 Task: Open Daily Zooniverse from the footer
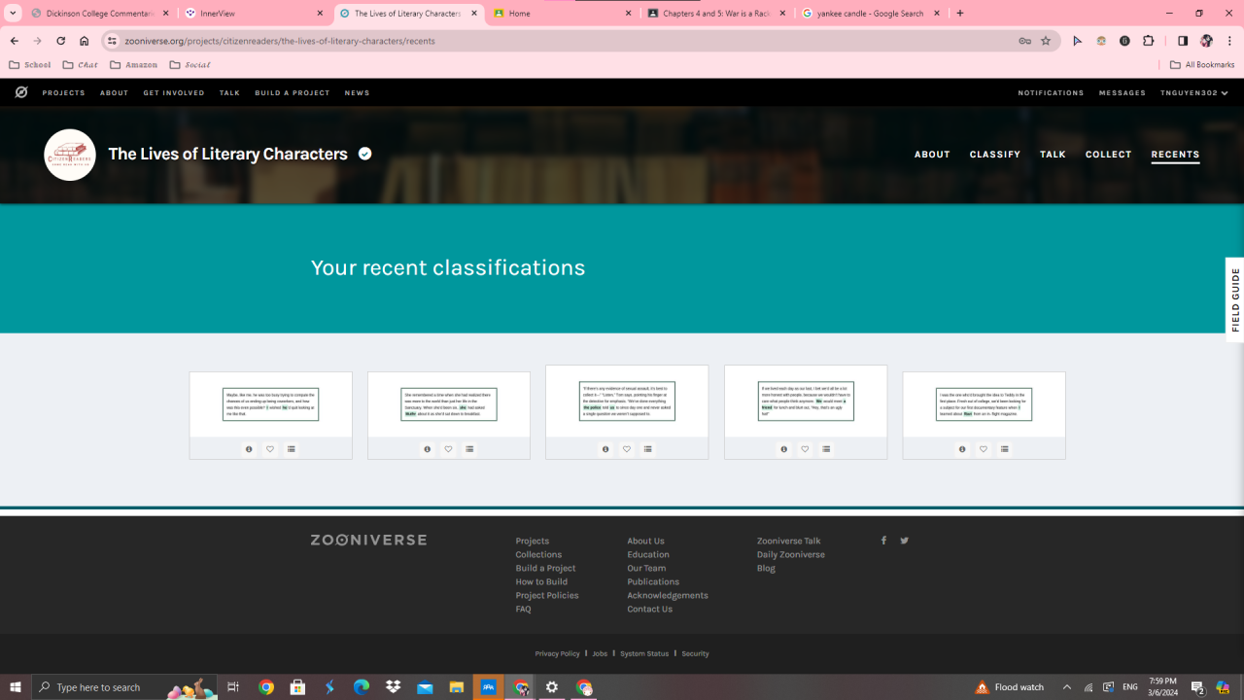click(791, 554)
